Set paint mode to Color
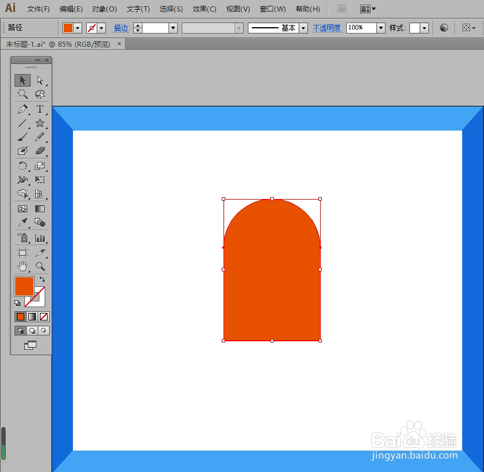Viewport: 484px width, 472px height. pyautogui.click(x=20, y=316)
